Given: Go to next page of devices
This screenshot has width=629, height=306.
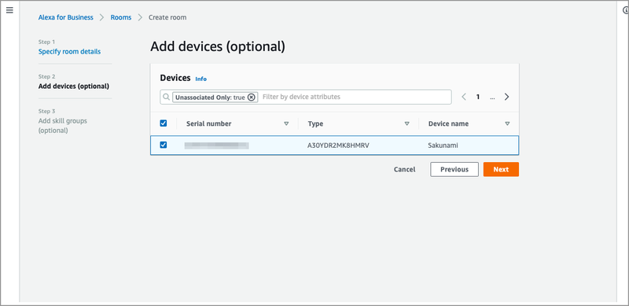Looking at the screenshot, I should (506, 97).
